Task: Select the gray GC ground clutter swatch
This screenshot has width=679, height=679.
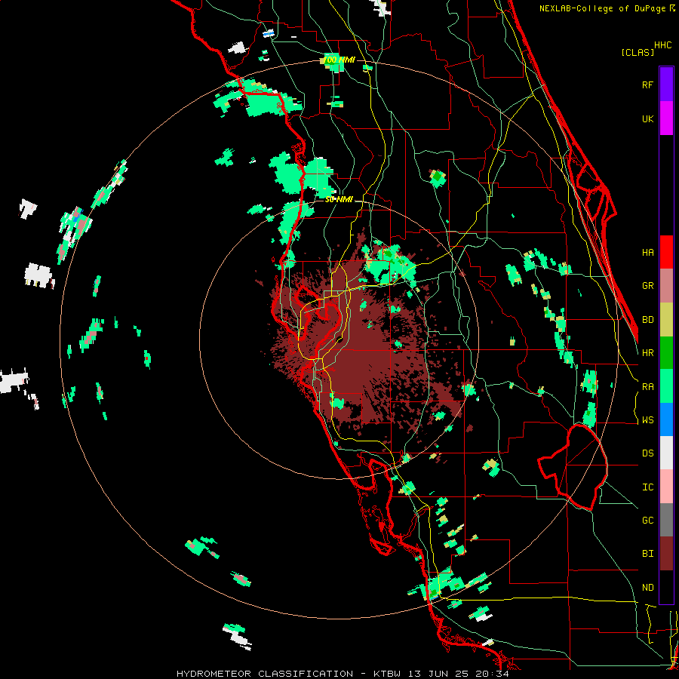Action: click(x=666, y=520)
